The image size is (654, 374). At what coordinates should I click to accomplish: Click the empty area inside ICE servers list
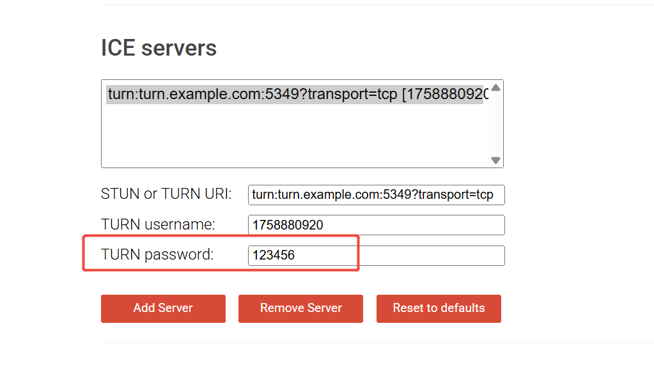point(294,137)
